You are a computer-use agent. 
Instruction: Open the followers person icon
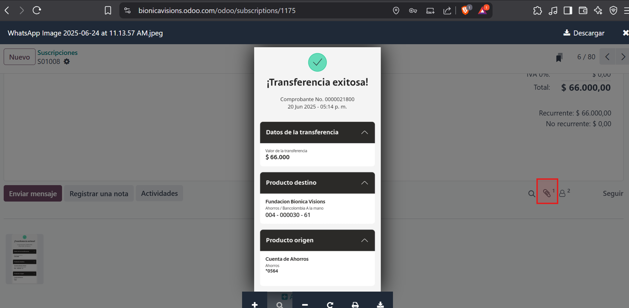point(563,194)
